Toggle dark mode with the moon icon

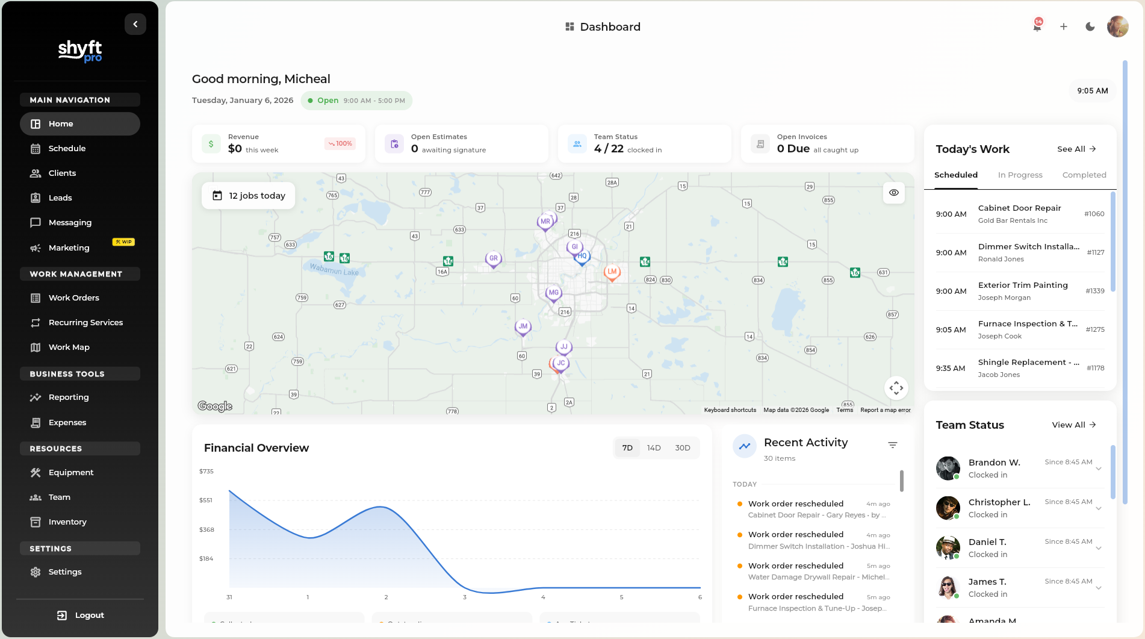pos(1090,26)
